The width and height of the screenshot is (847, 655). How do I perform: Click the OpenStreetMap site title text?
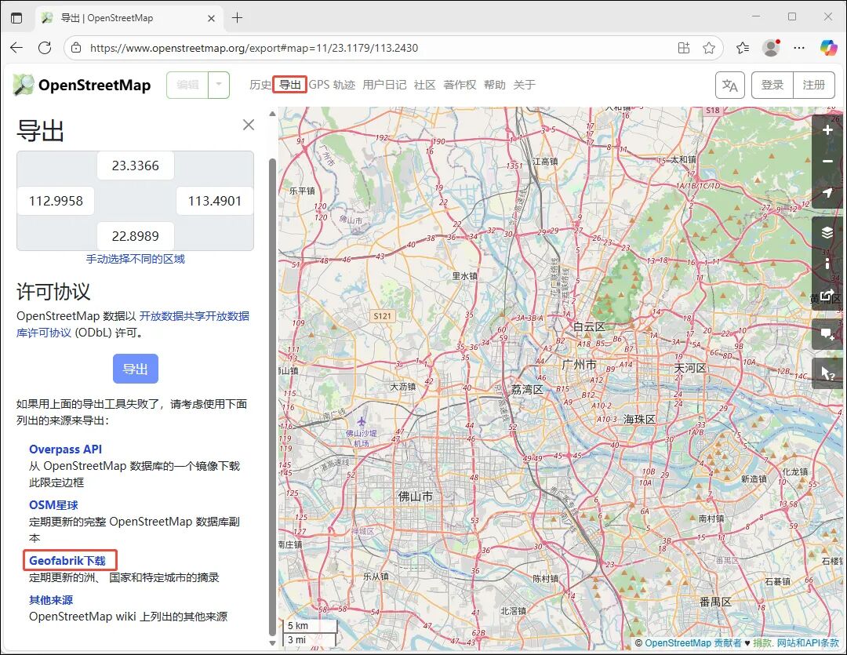click(x=95, y=85)
